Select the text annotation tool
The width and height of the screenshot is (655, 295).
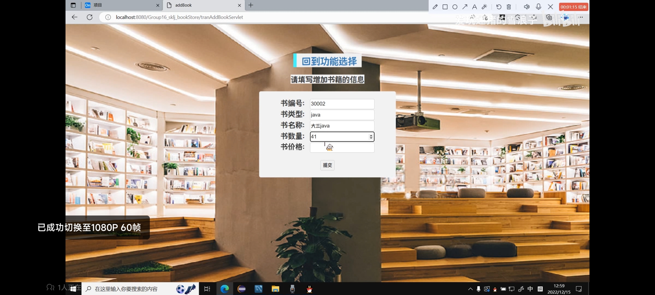(475, 7)
